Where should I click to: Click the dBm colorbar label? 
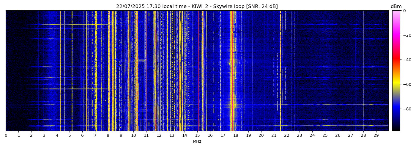point(396,7)
